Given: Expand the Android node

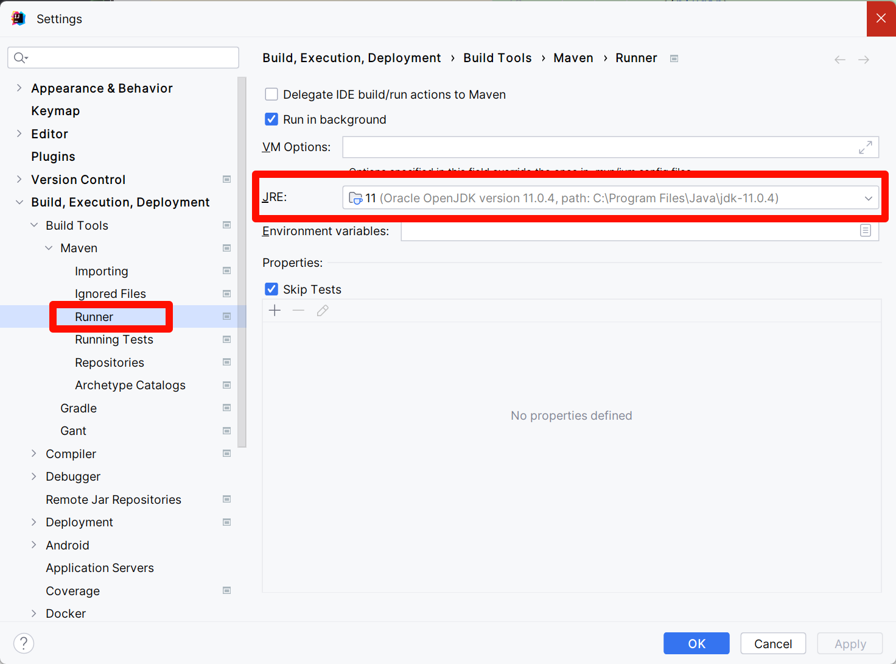Looking at the screenshot, I should pyautogui.click(x=34, y=545).
